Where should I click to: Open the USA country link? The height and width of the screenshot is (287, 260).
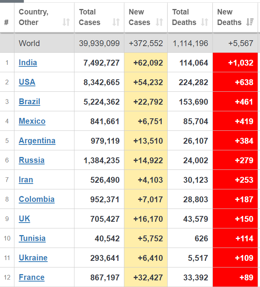coord(27,82)
